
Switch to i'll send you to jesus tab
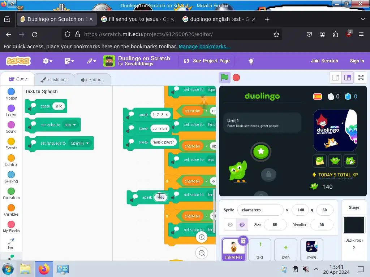tap(137, 19)
